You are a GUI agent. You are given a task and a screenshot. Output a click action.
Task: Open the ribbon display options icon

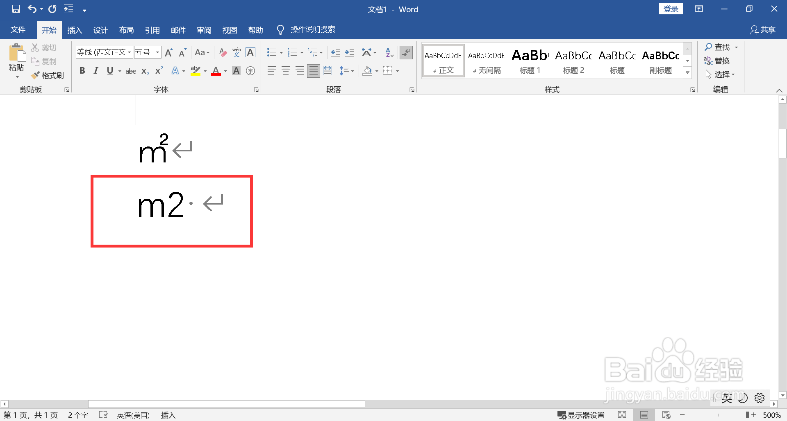coord(699,9)
